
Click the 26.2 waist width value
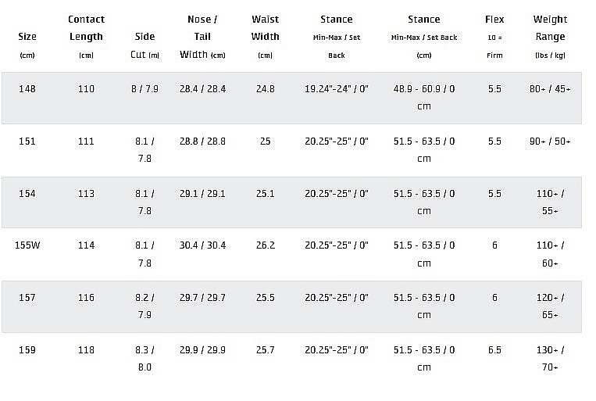266,245
